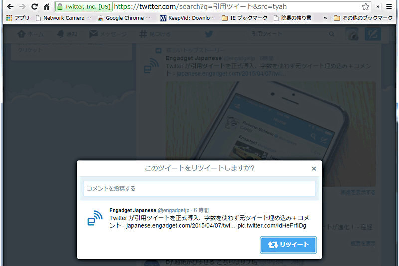Image resolution: width=399 pixels, height=266 pixels.
Task: Click the リツイート button
Action: tap(288, 245)
